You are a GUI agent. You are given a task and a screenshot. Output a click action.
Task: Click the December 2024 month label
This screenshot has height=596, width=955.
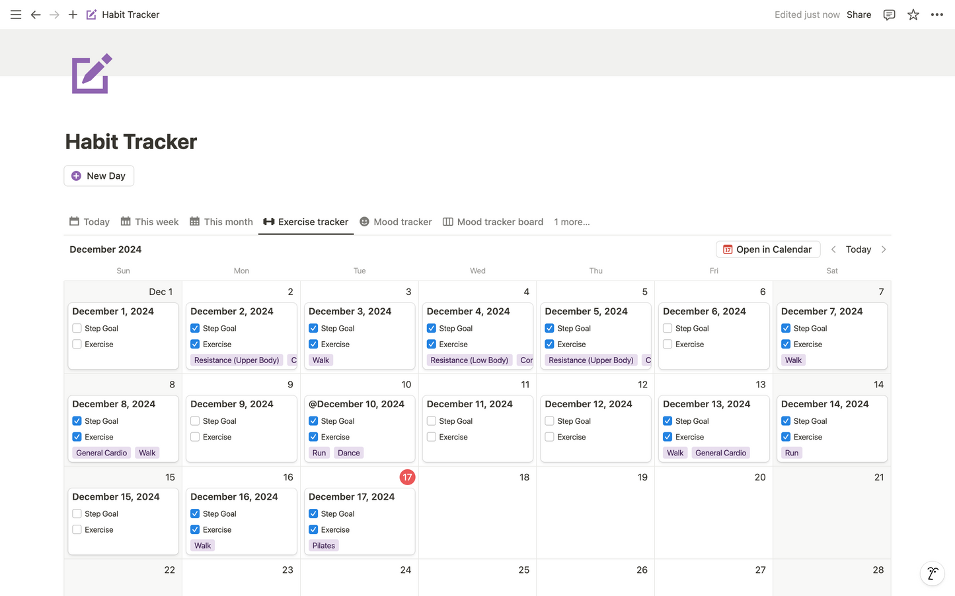coord(106,249)
